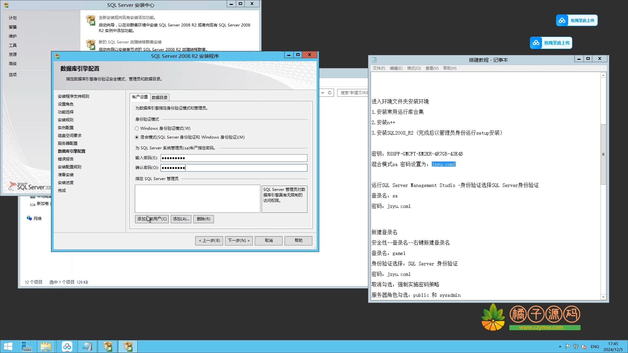The height and width of the screenshot is (353, 628).
Task: Click the 拖拽至此上传 upload icon
Action: [x=562, y=20]
